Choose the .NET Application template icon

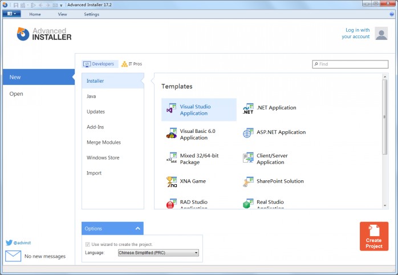248,108
